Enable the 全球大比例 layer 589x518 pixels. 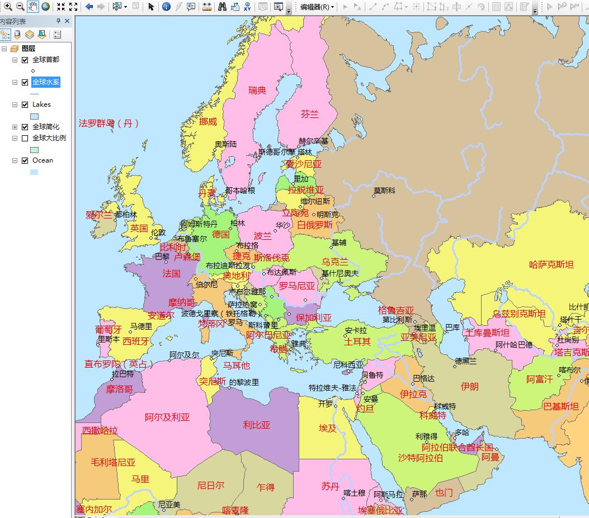pos(25,137)
